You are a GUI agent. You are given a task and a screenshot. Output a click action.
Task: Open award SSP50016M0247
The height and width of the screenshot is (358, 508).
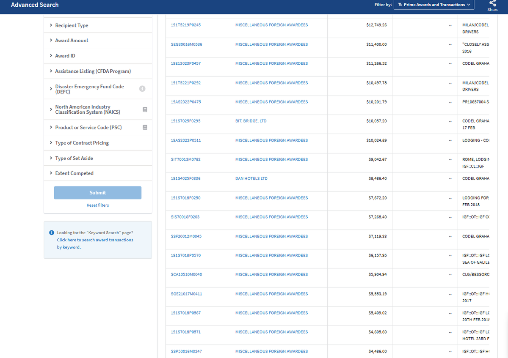[186, 351]
